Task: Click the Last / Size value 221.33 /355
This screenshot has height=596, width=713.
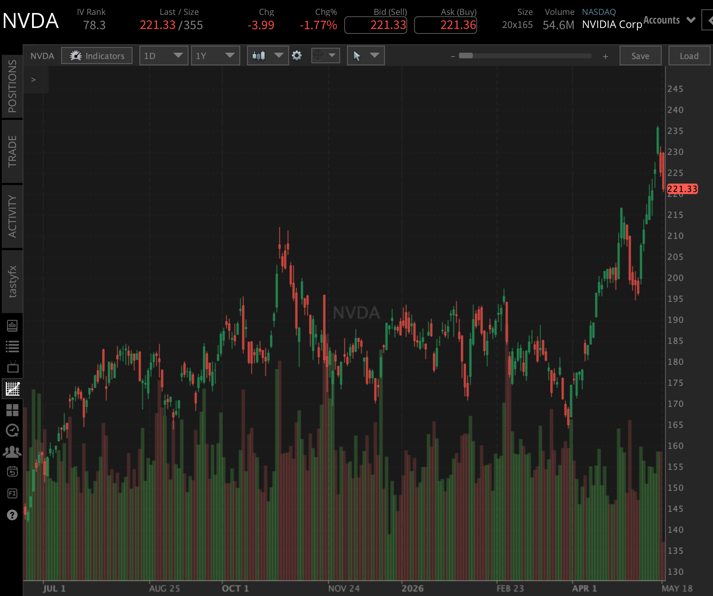Action: coord(171,25)
